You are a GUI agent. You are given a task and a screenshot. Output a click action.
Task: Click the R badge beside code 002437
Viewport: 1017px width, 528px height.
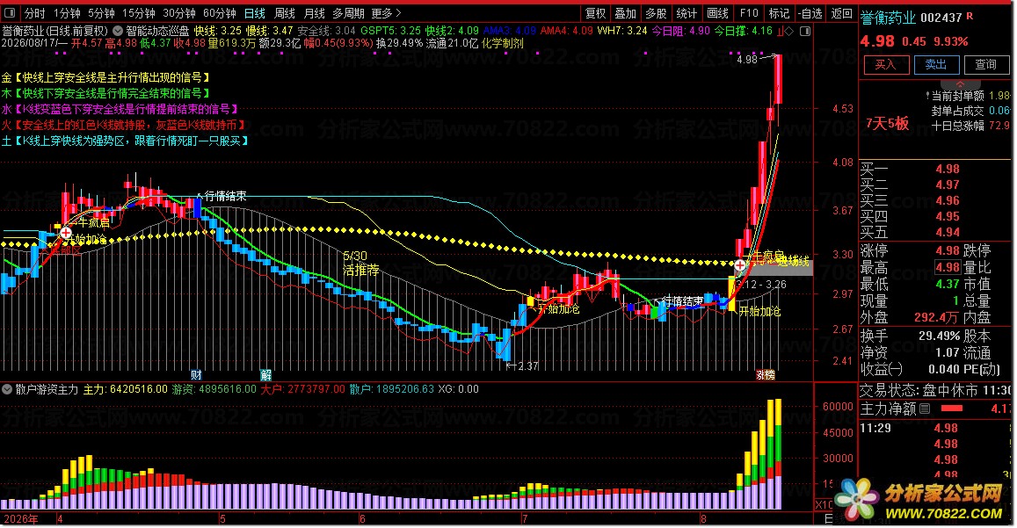[x=970, y=16]
